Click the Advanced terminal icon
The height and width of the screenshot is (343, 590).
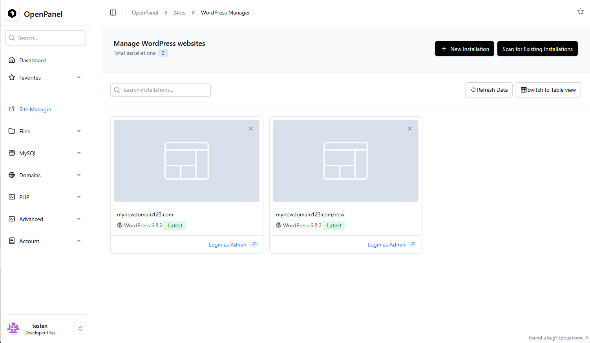pyautogui.click(x=12, y=219)
